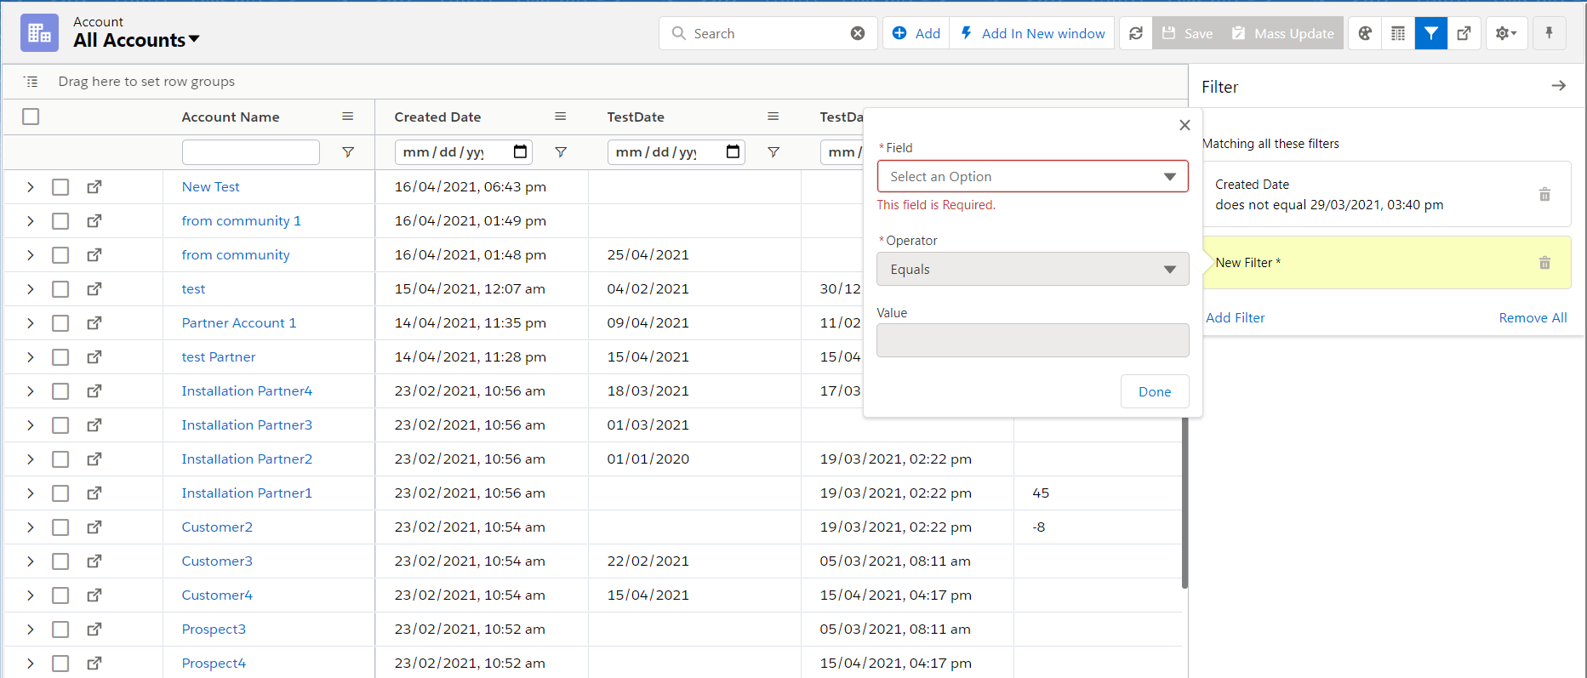Open the Field 'Select an Option' dropdown

pyautogui.click(x=1032, y=176)
